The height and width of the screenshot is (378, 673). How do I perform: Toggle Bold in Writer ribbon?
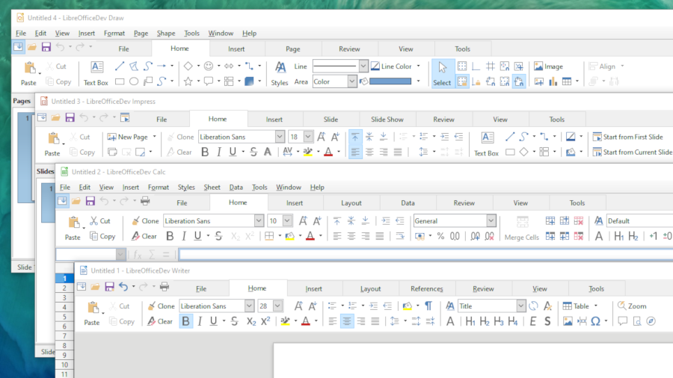pos(186,321)
